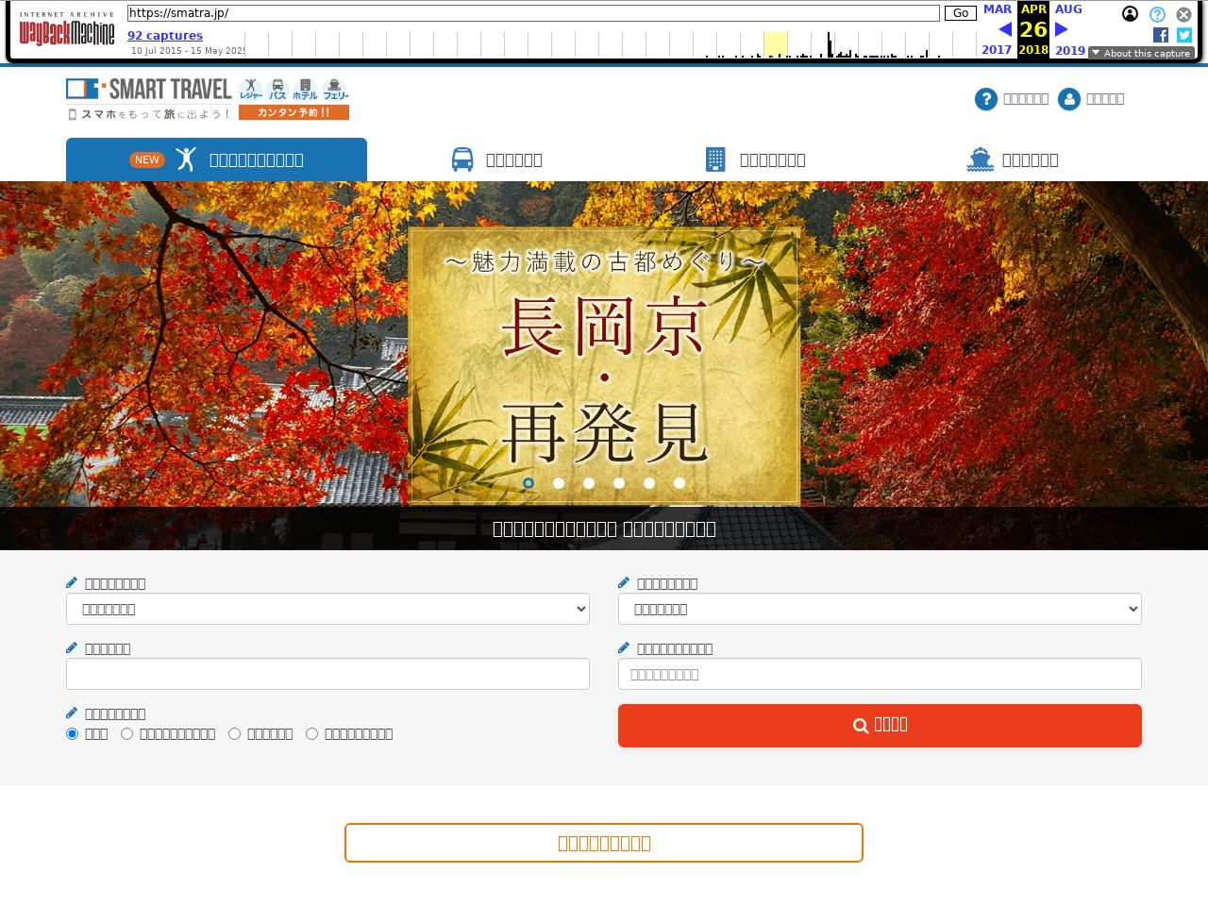Select the second radio option with longest label

pos(127,733)
